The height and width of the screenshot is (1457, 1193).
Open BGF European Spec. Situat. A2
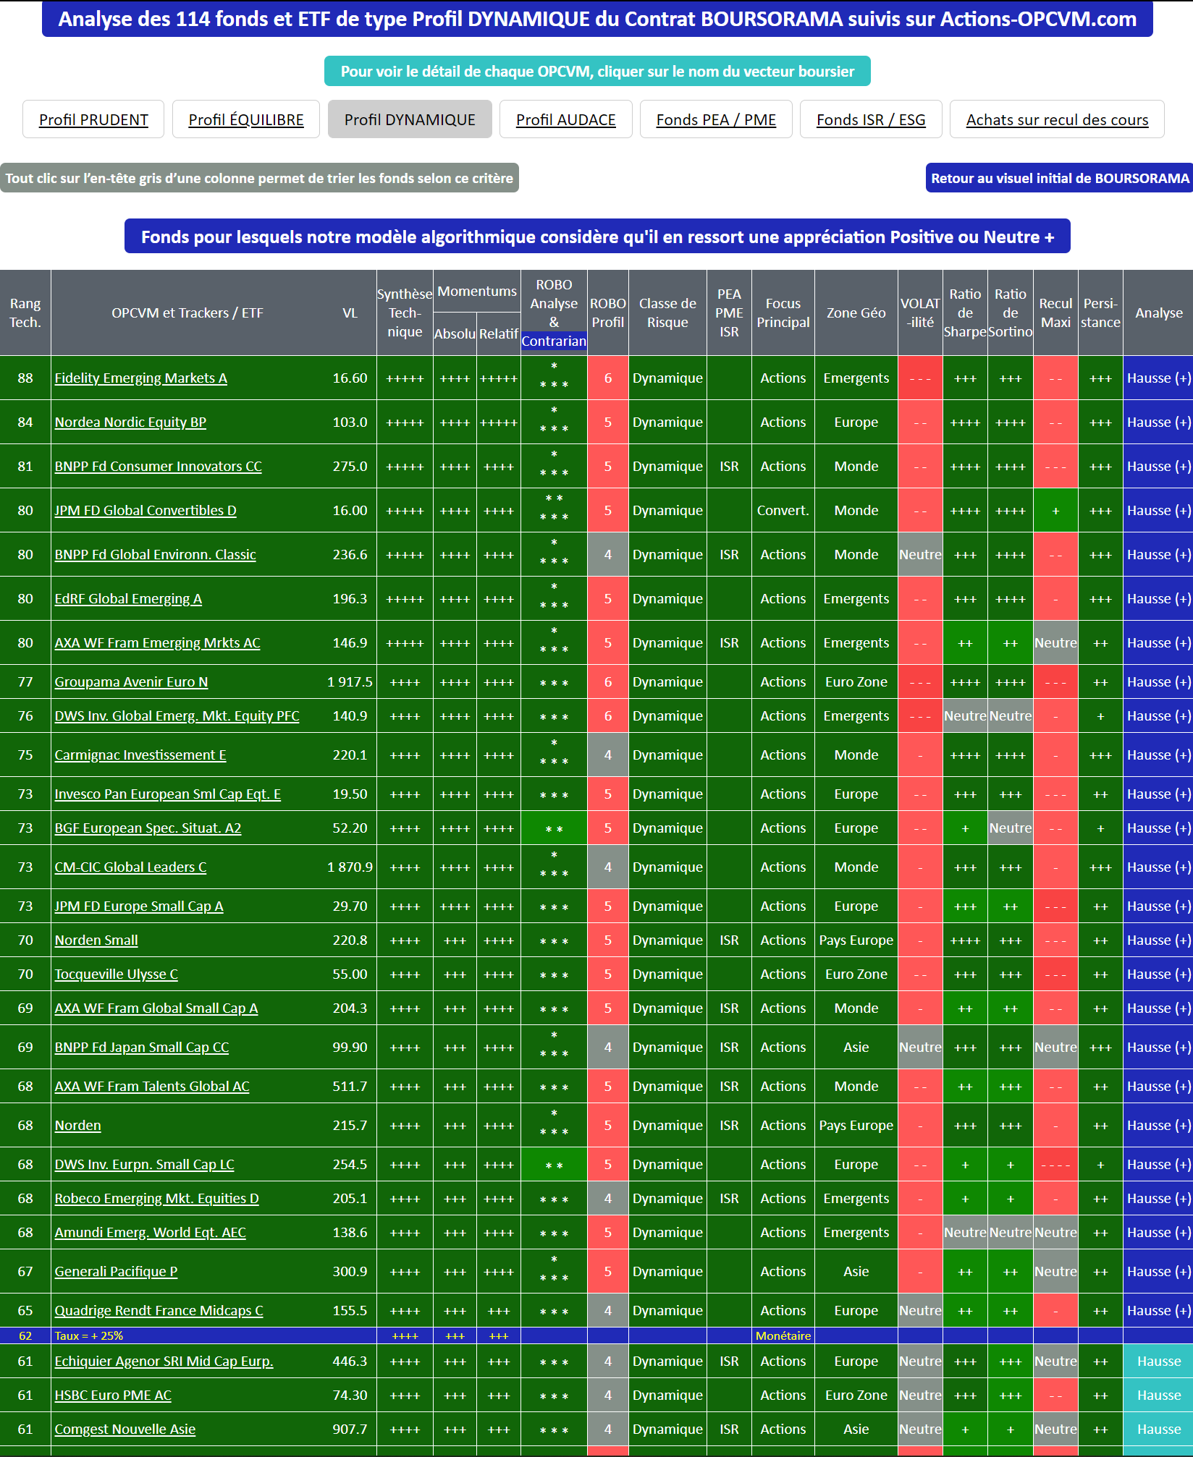tap(148, 828)
